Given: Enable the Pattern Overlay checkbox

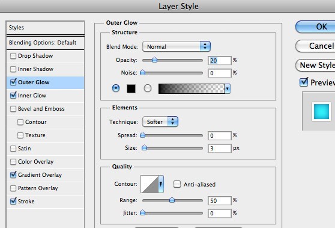Looking at the screenshot, I should [x=13, y=188].
